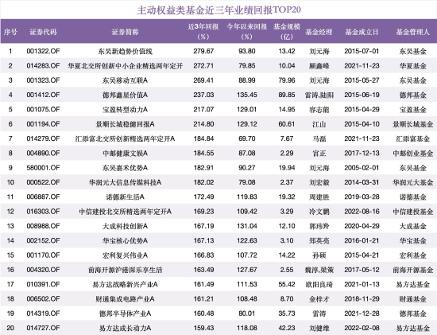Image resolution: width=437 pixels, height=335 pixels.
Task: Select the 基金管理人 column header
Action: (x=412, y=32)
